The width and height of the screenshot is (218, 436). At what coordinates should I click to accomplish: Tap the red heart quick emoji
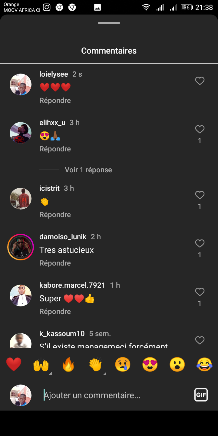[14, 364]
